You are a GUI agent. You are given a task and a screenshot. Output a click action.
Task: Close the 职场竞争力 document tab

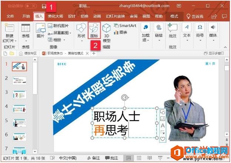[87, 53]
